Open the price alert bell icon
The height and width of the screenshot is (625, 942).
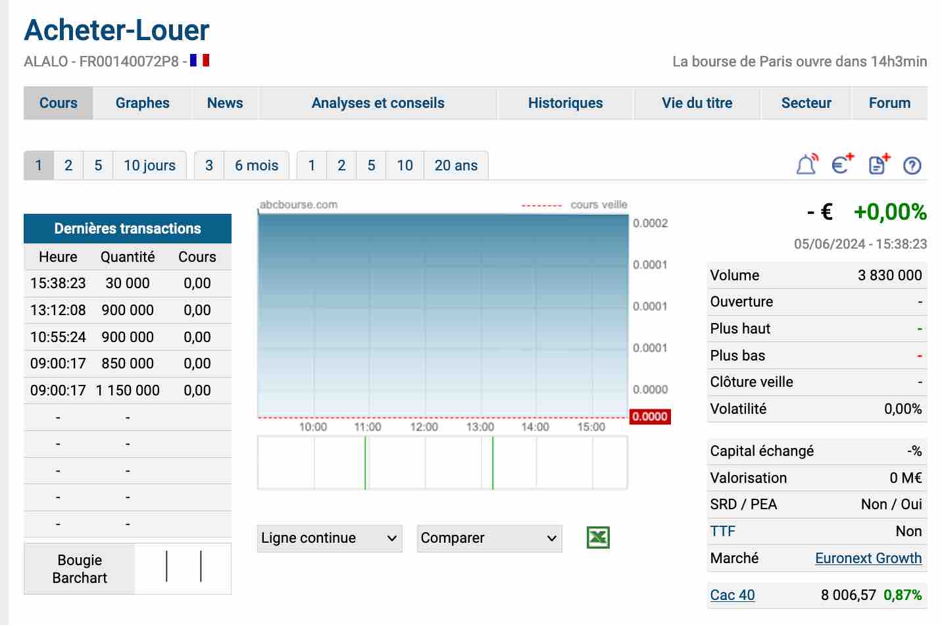coord(806,164)
